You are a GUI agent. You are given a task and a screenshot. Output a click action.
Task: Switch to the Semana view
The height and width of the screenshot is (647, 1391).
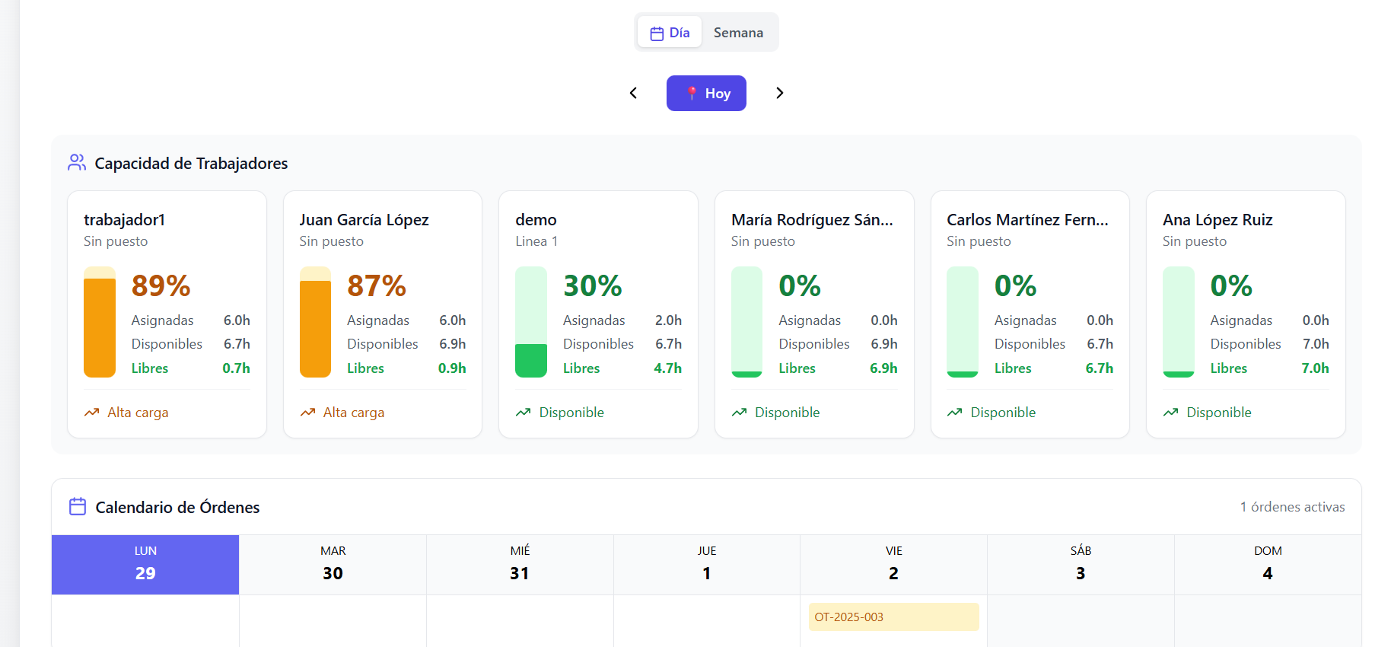(x=738, y=33)
